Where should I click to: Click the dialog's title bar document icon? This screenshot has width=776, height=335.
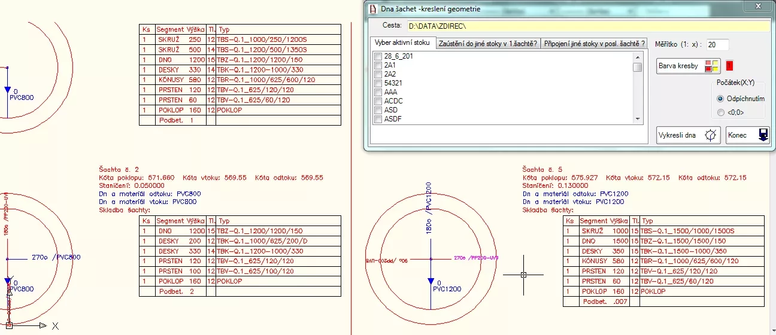372,9
